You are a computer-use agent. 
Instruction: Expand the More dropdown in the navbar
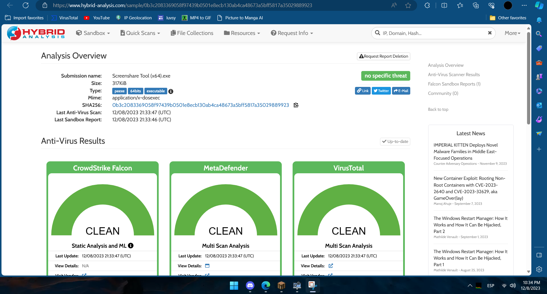[513, 33]
